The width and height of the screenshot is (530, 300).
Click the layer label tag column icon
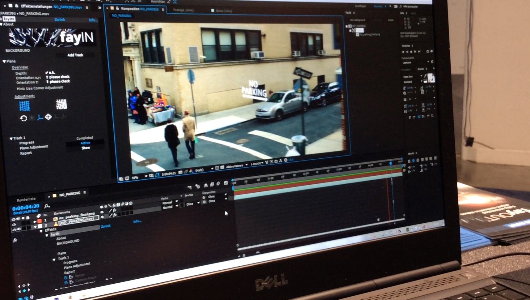click(38, 216)
